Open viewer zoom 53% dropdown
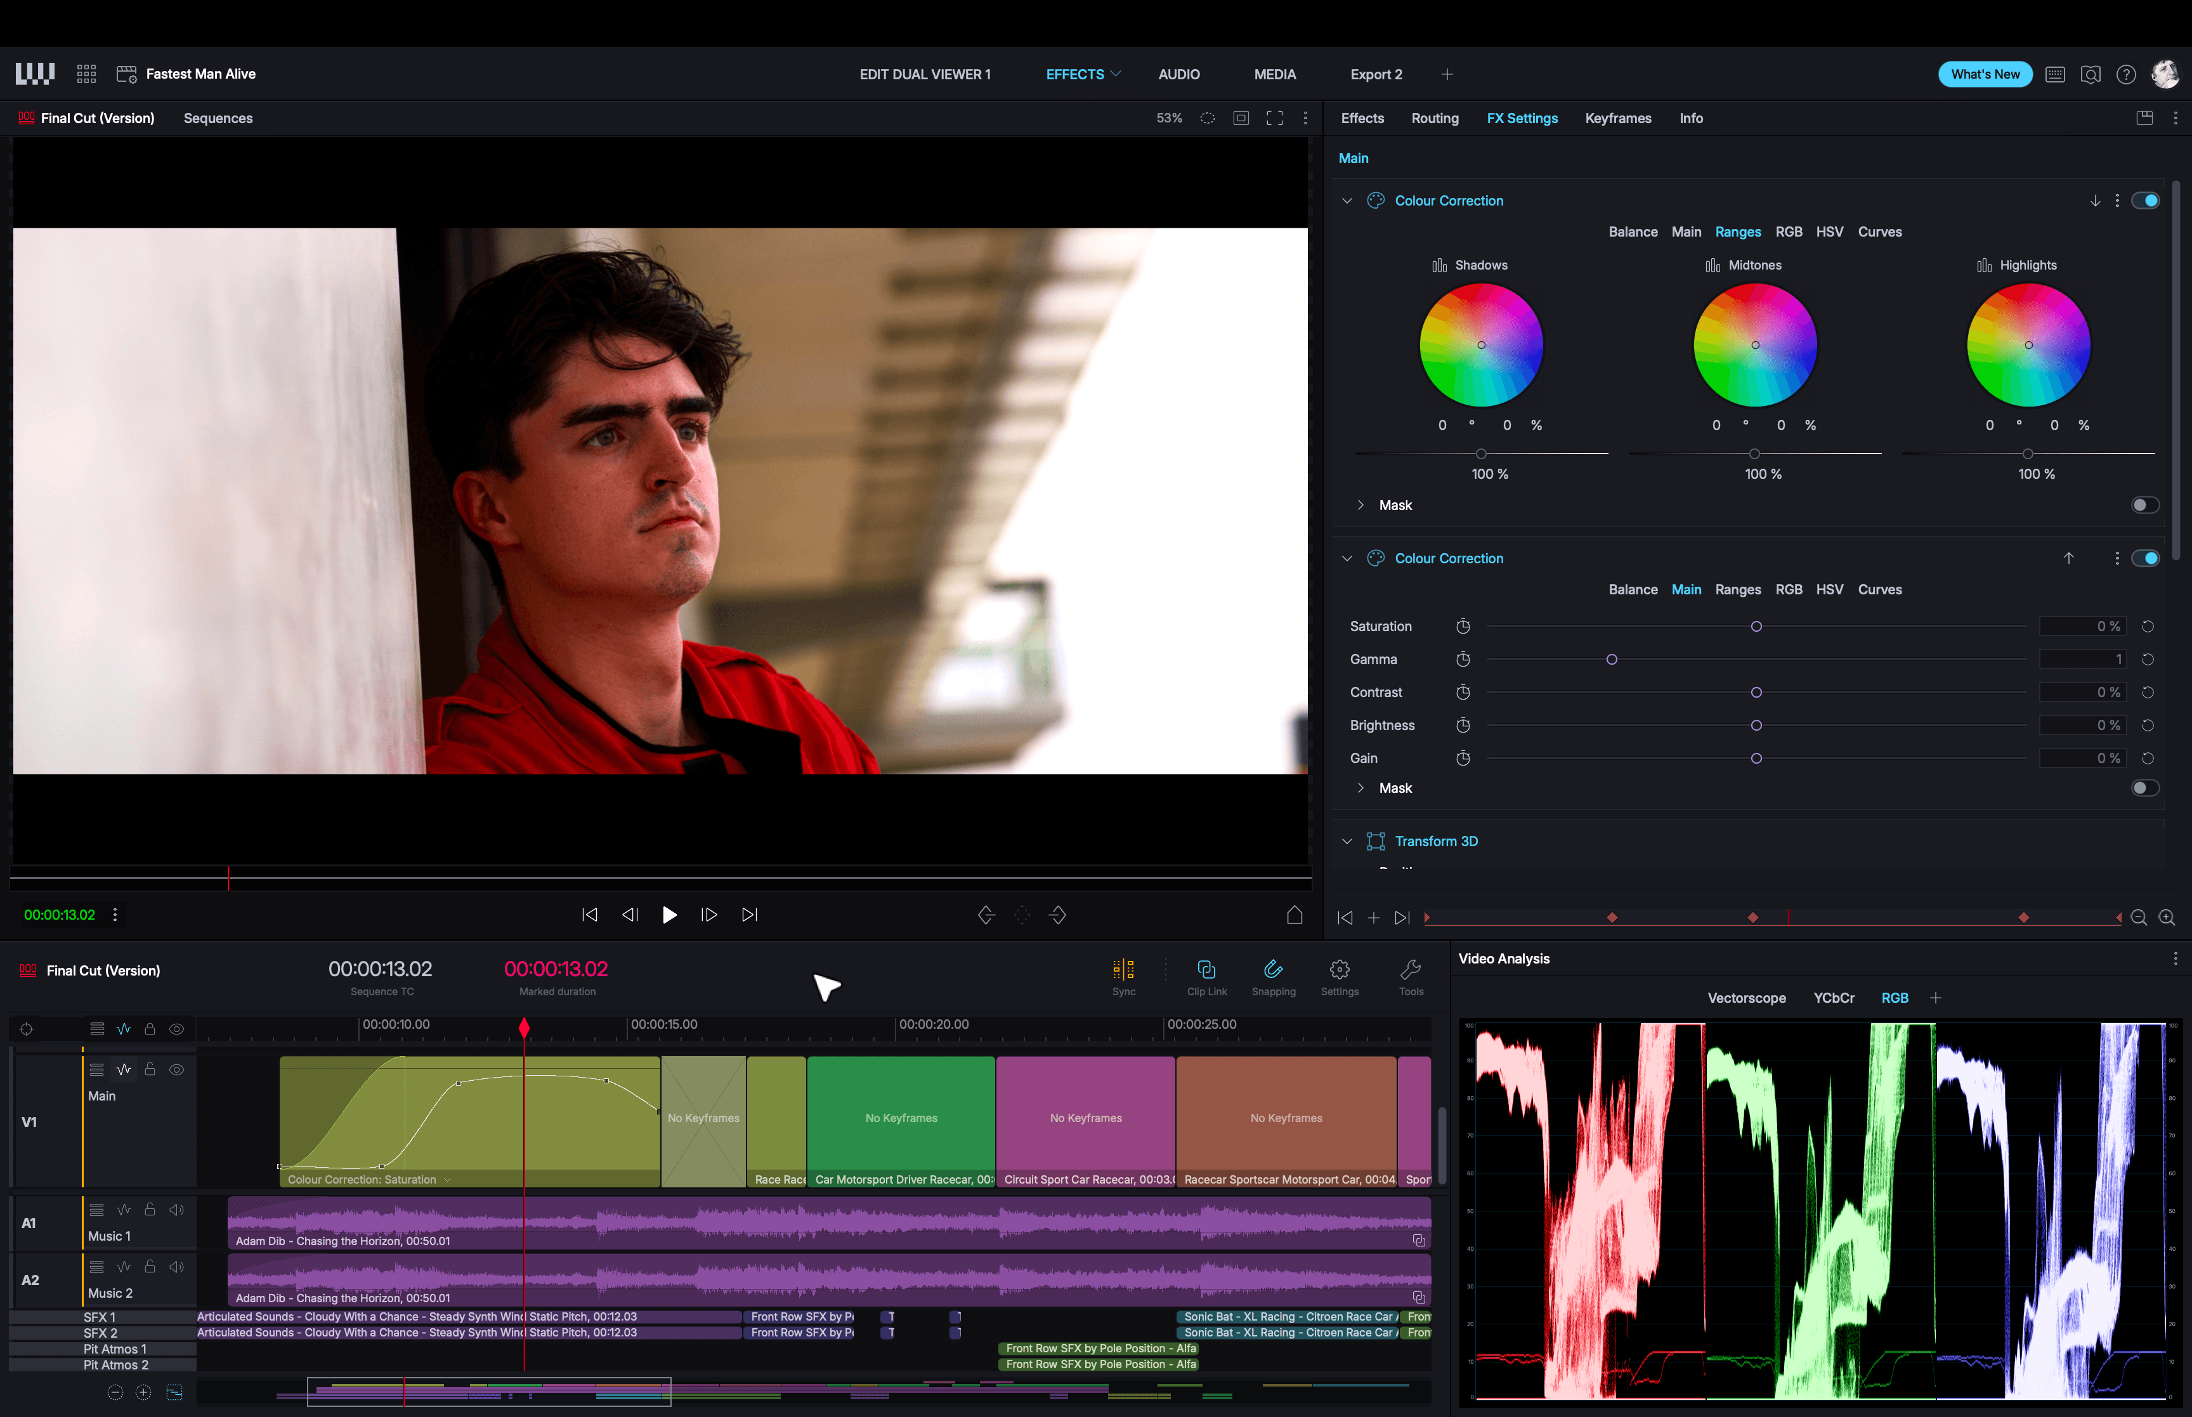Viewport: 2192px width, 1417px height. tap(1169, 118)
